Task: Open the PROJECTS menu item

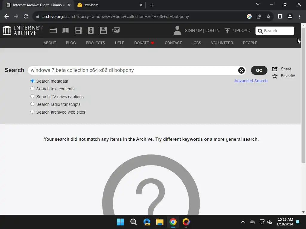Action: (95, 43)
